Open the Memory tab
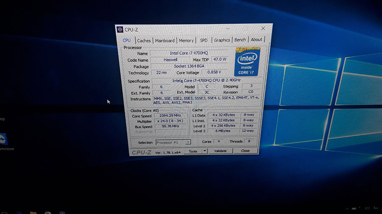Screen dimensions: 382x214 (x=186, y=41)
